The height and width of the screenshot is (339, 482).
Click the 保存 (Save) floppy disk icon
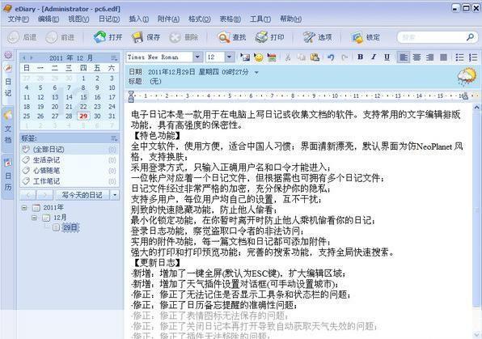pyautogui.click(x=137, y=37)
